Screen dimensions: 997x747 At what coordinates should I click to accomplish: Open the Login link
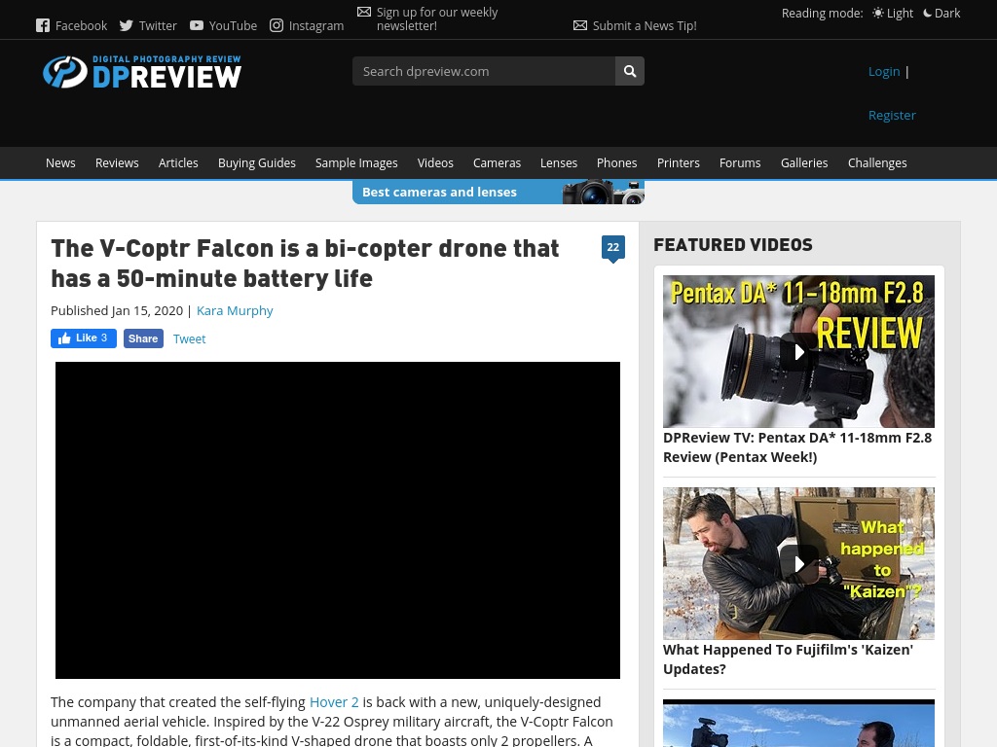point(884,71)
